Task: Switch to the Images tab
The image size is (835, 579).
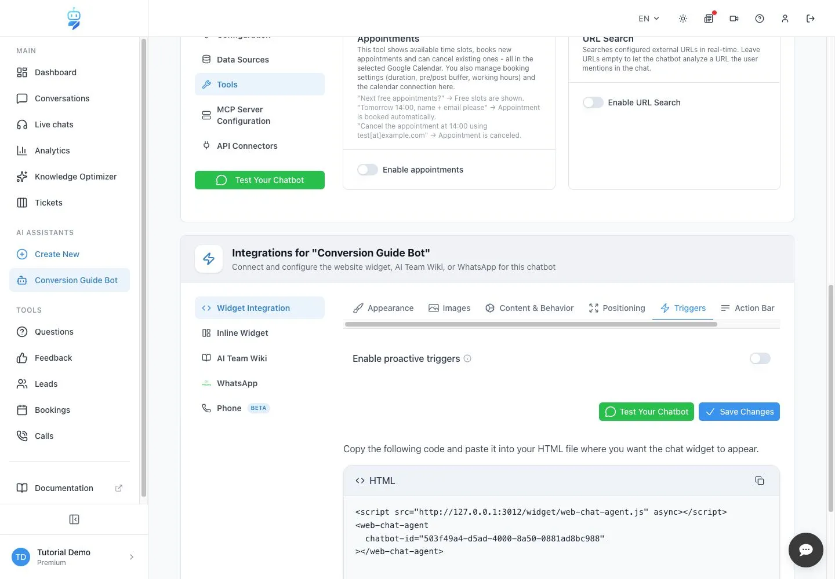Action: coord(449,308)
